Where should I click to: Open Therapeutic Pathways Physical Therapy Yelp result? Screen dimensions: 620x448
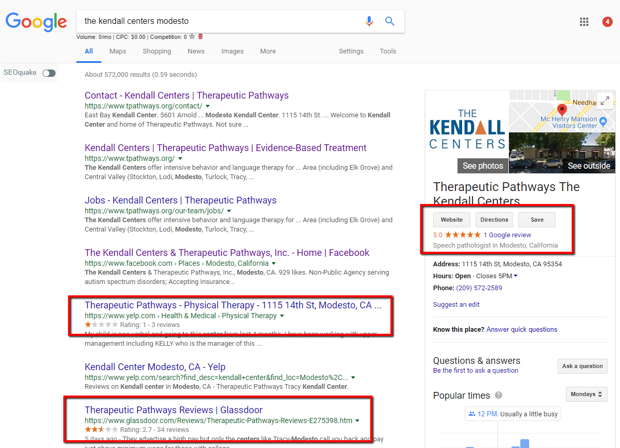tap(233, 305)
